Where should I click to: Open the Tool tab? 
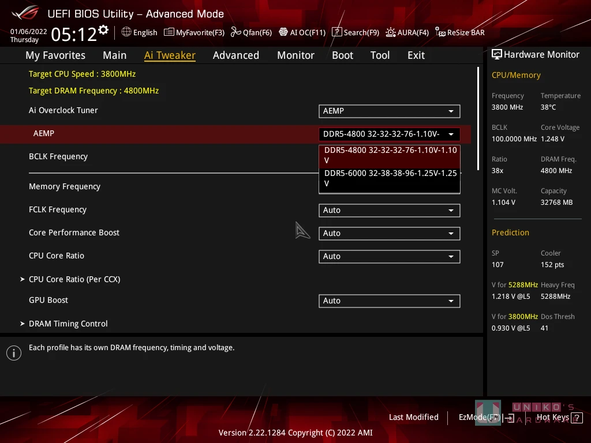380,55
